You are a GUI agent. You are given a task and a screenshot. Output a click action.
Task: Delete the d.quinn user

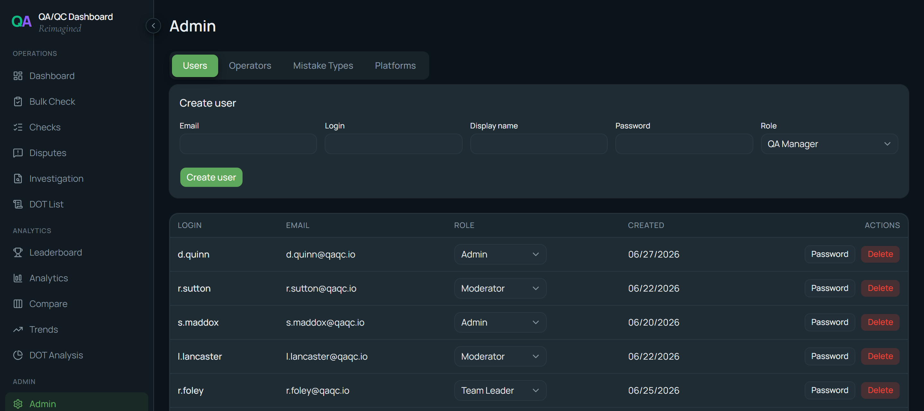pos(880,254)
